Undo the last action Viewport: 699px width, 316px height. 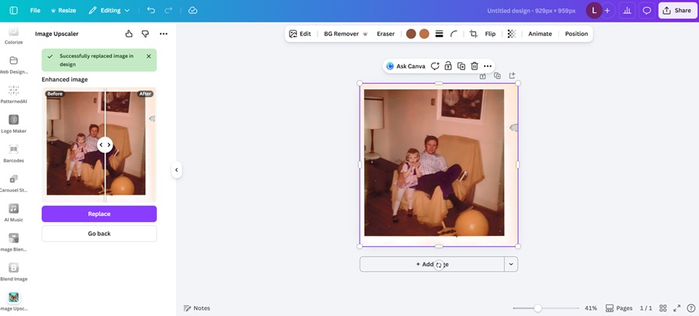(151, 10)
